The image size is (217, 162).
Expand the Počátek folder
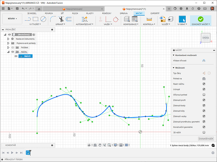coord(8,48)
